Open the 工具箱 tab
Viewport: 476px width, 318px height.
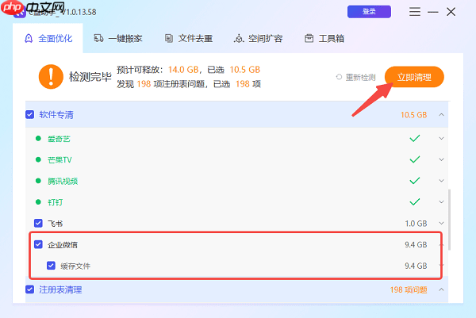pos(324,39)
